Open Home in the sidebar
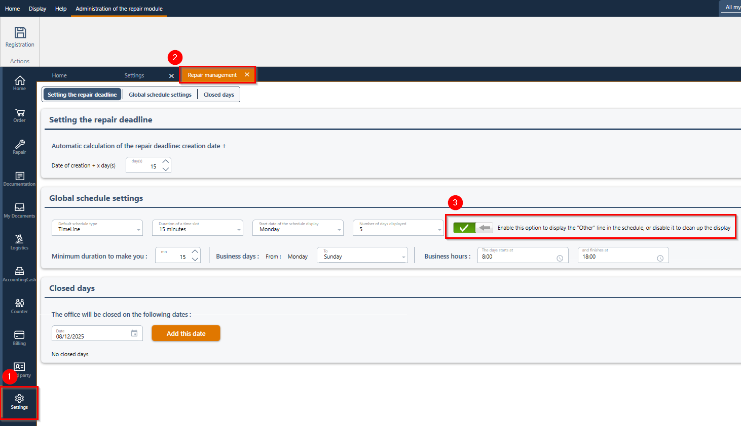This screenshot has width=741, height=426. pyautogui.click(x=19, y=83)
